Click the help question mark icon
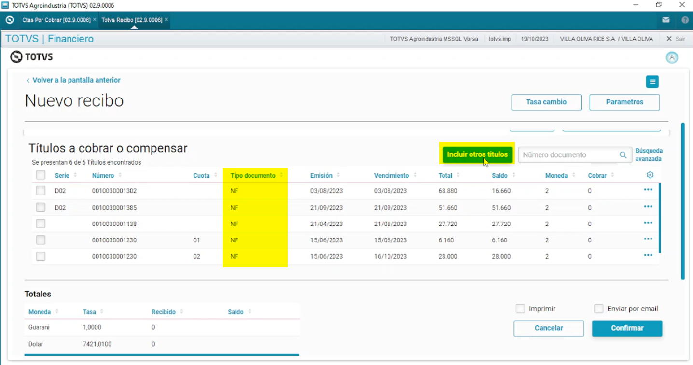 685,20
